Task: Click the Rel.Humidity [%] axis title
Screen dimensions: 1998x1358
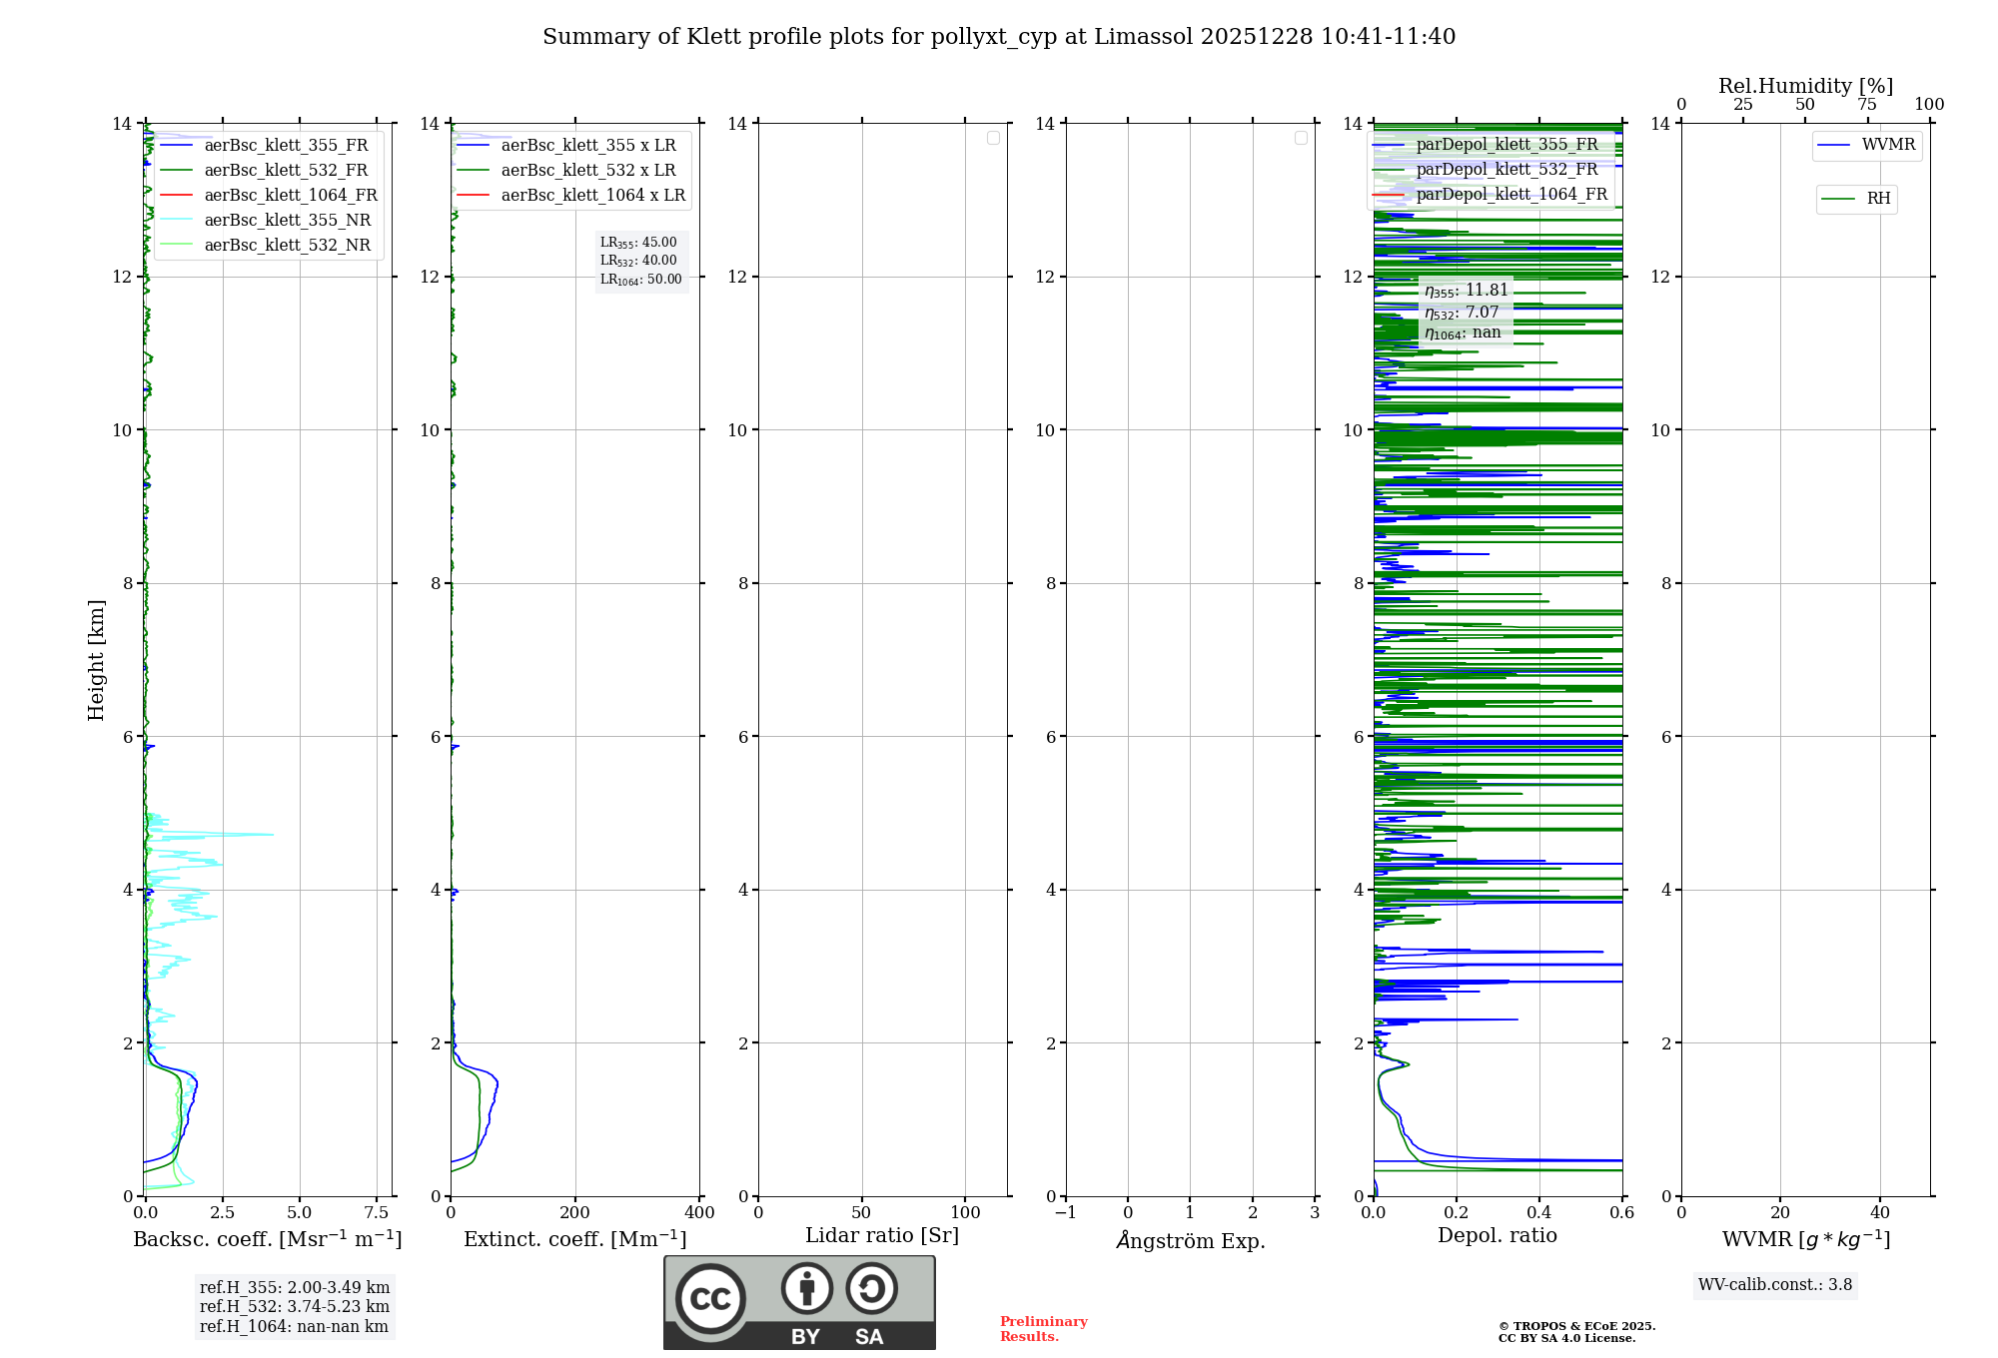Action: pyautogui.click(x=1805, y=86)
